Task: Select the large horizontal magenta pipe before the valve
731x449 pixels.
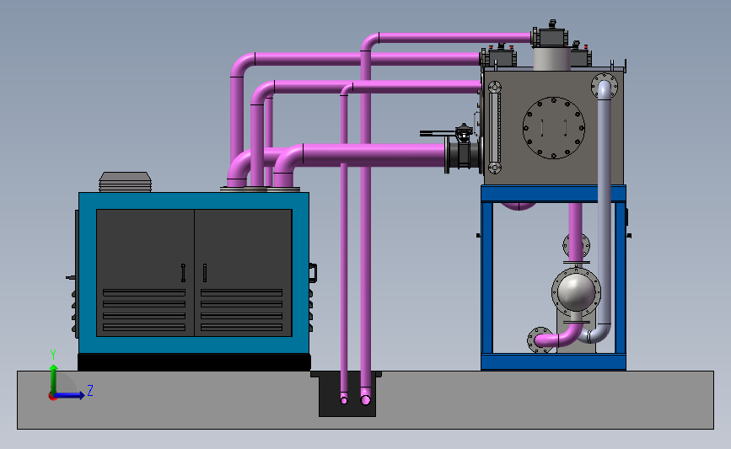Action: [x=374, y=155]
